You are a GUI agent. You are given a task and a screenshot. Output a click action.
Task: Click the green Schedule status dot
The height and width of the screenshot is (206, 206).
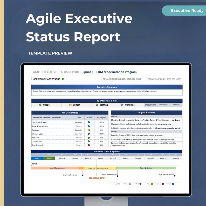pyautogui.click(x=122, y=105)
